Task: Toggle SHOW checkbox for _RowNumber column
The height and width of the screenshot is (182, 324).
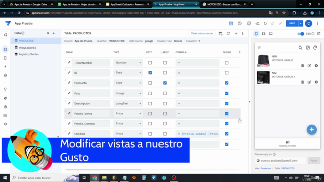Action: (x=227, y=63)
